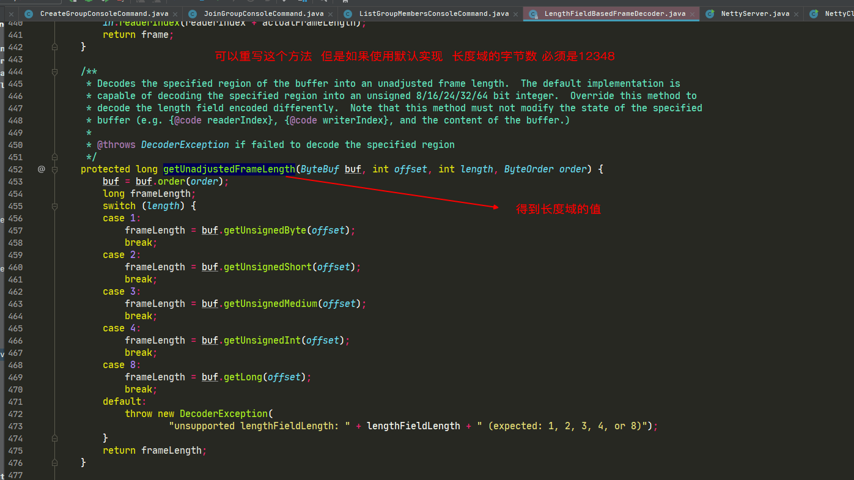Click 'case 3:' label

(122, 292)
